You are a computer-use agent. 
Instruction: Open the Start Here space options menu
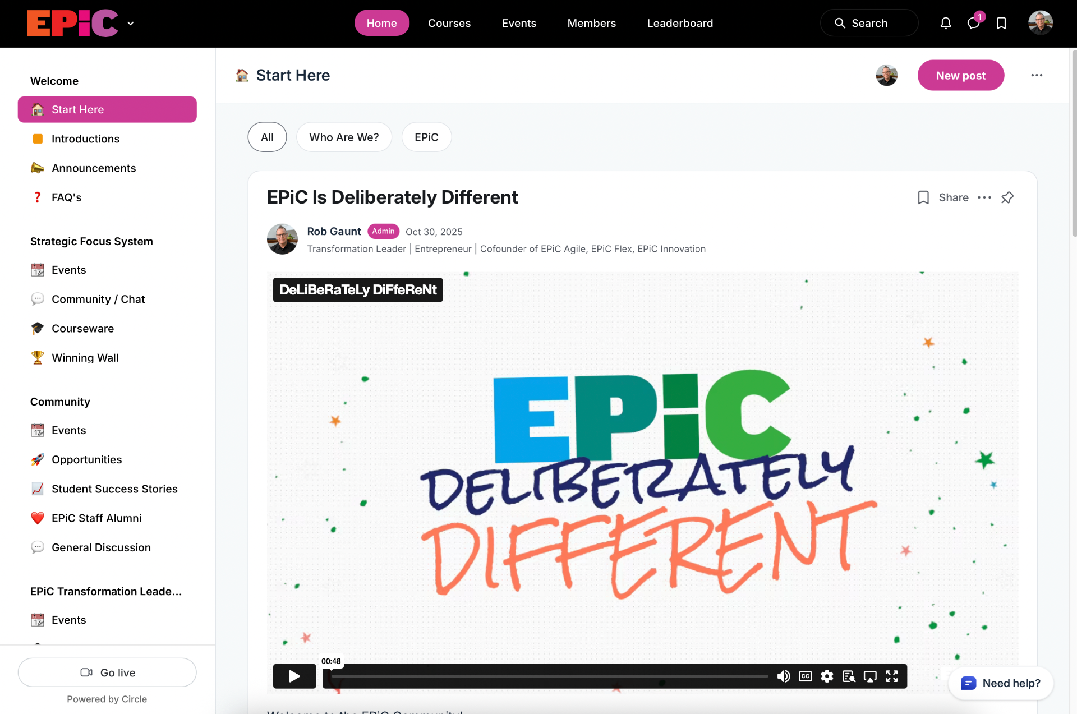(x=1037, y=75)
